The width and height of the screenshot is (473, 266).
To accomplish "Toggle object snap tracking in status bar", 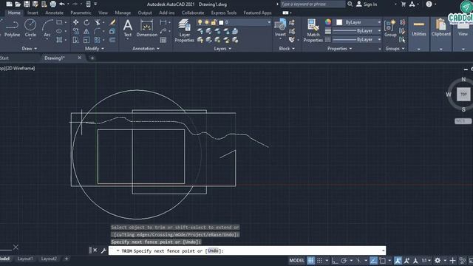I will coord(373,260).
